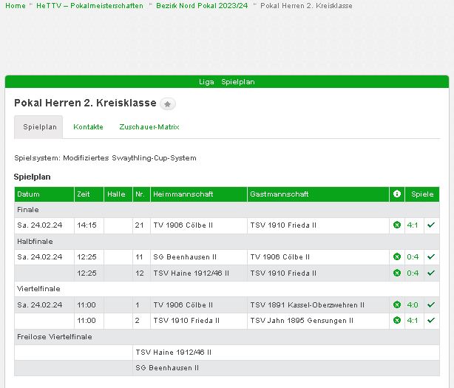Click the info icon in the table header
This screenshot has width=454, height=388.
point(397,194)
